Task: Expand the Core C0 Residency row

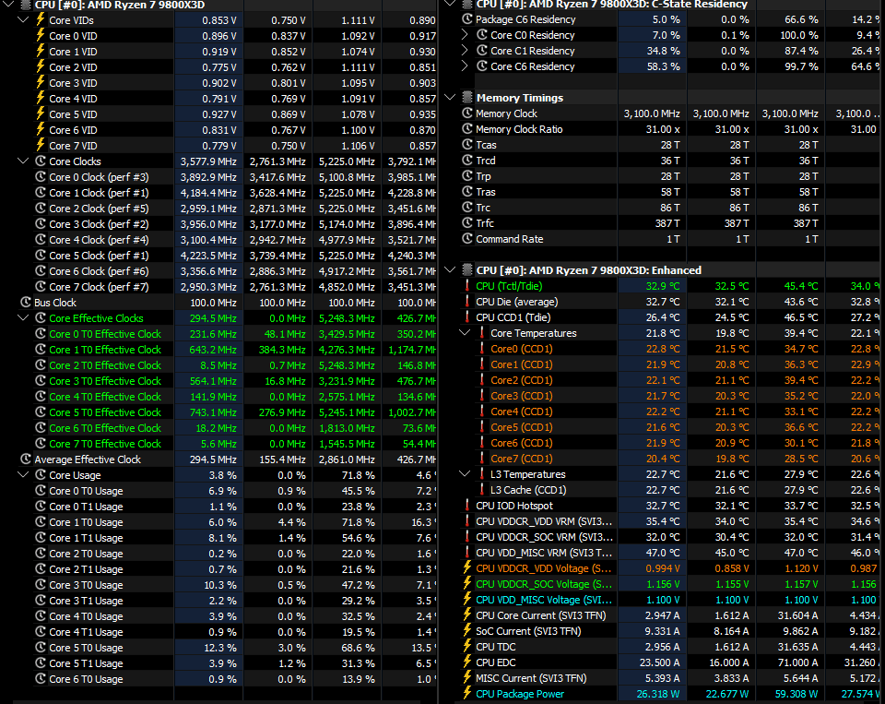Action: 465,35
